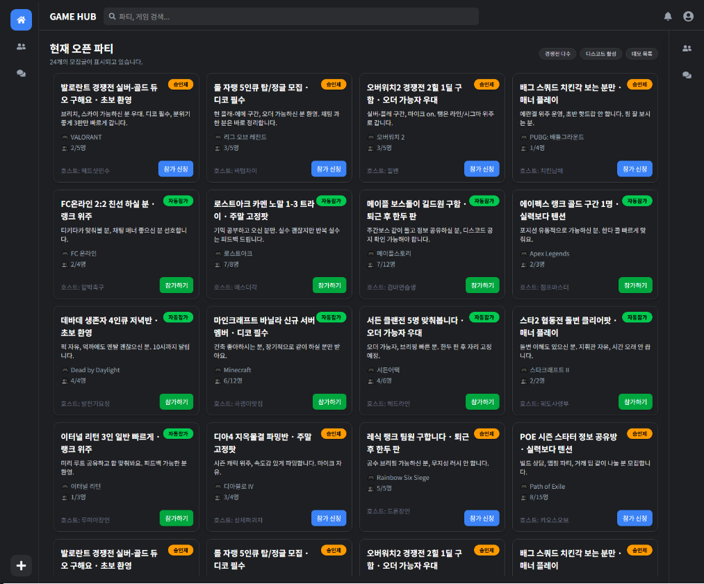Join the 데바데 생존자 4인큐 party
This screenshot has height=584, width=704.
(177, 402)
